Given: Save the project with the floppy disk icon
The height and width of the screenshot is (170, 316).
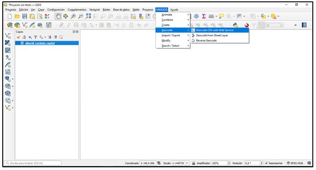Looking at the screenshot, I should click(x=25, y=16).
